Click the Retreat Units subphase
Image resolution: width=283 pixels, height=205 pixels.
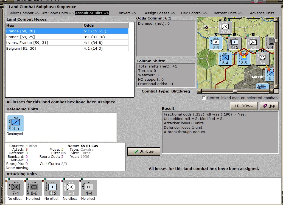coord(228,13)
